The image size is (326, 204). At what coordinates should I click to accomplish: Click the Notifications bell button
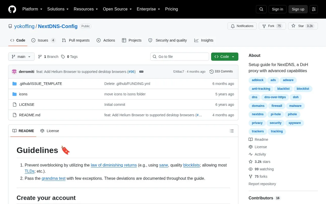[242, 26]
